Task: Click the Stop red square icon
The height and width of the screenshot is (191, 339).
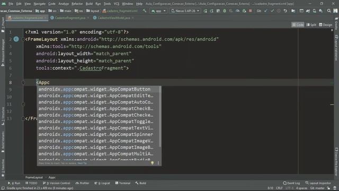Action: click(251, 11)
